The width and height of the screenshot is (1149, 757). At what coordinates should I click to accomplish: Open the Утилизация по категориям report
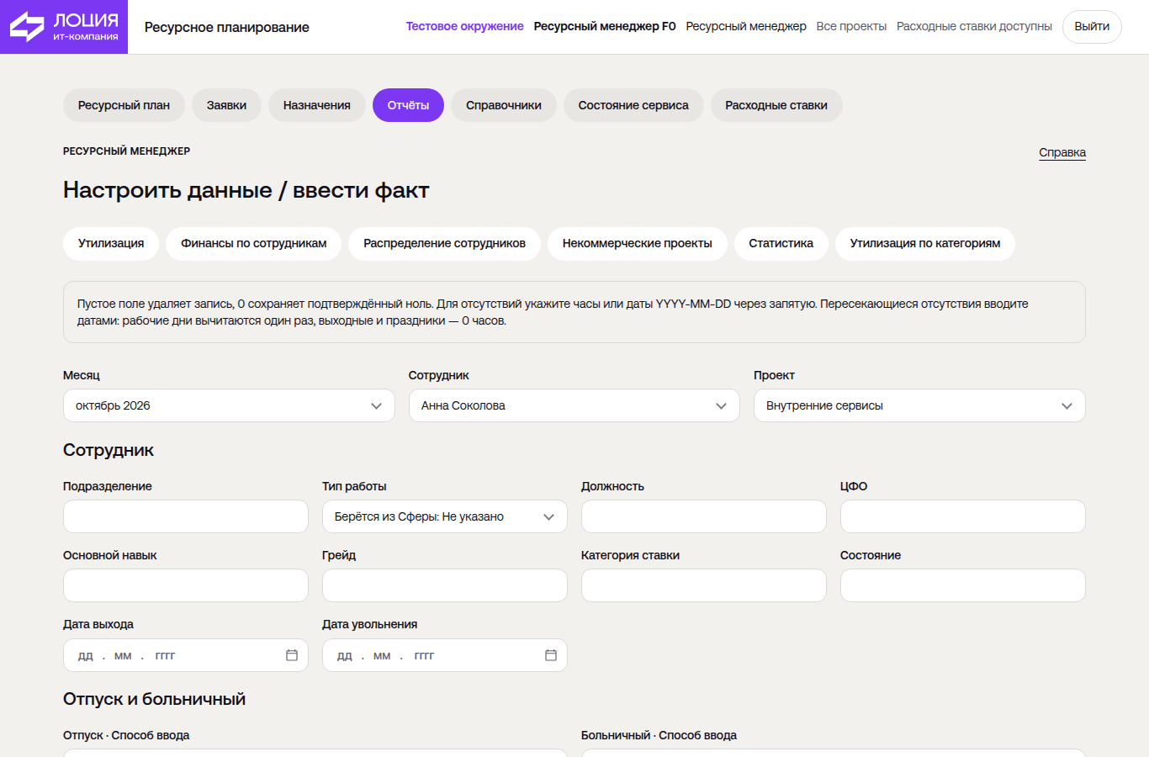tap(925, 244)
